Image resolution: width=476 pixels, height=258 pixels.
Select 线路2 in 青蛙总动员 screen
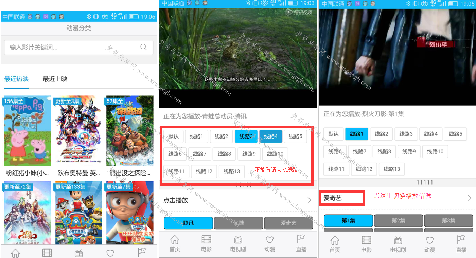[222, 136]
